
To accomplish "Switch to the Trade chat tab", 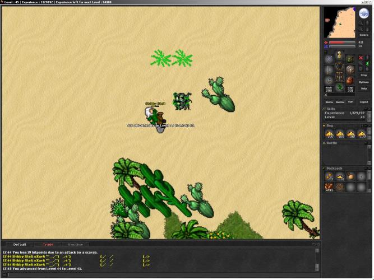I will 48,245.
